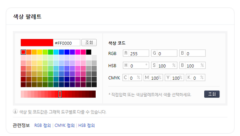Pick the lightest pink shade on shade bar
240x136 pixels.
pyautogui.click(x=23, y=94)
